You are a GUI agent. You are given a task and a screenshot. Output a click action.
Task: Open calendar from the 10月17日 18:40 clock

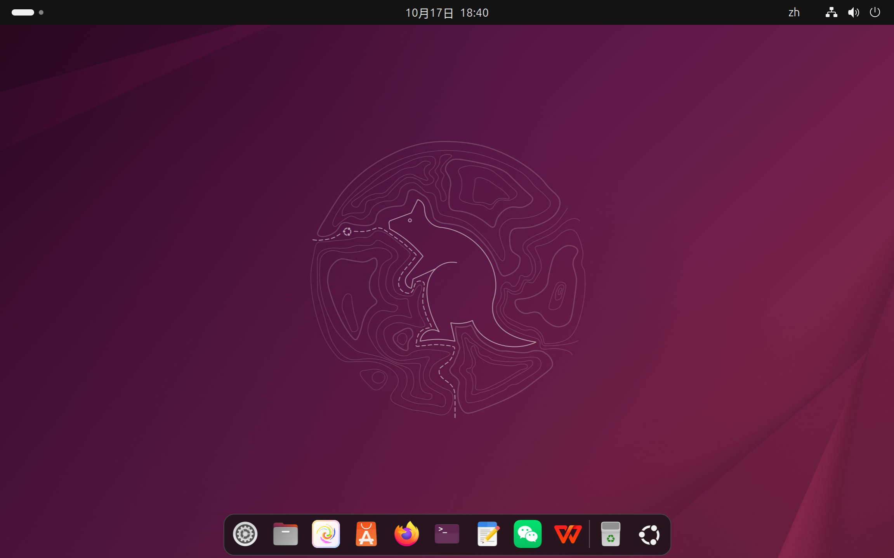[x=447, y=13]
